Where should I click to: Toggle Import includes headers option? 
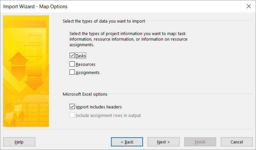[72, 107]
